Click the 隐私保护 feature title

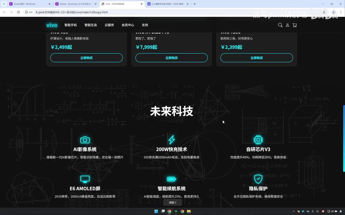click(x=258, y=188)
